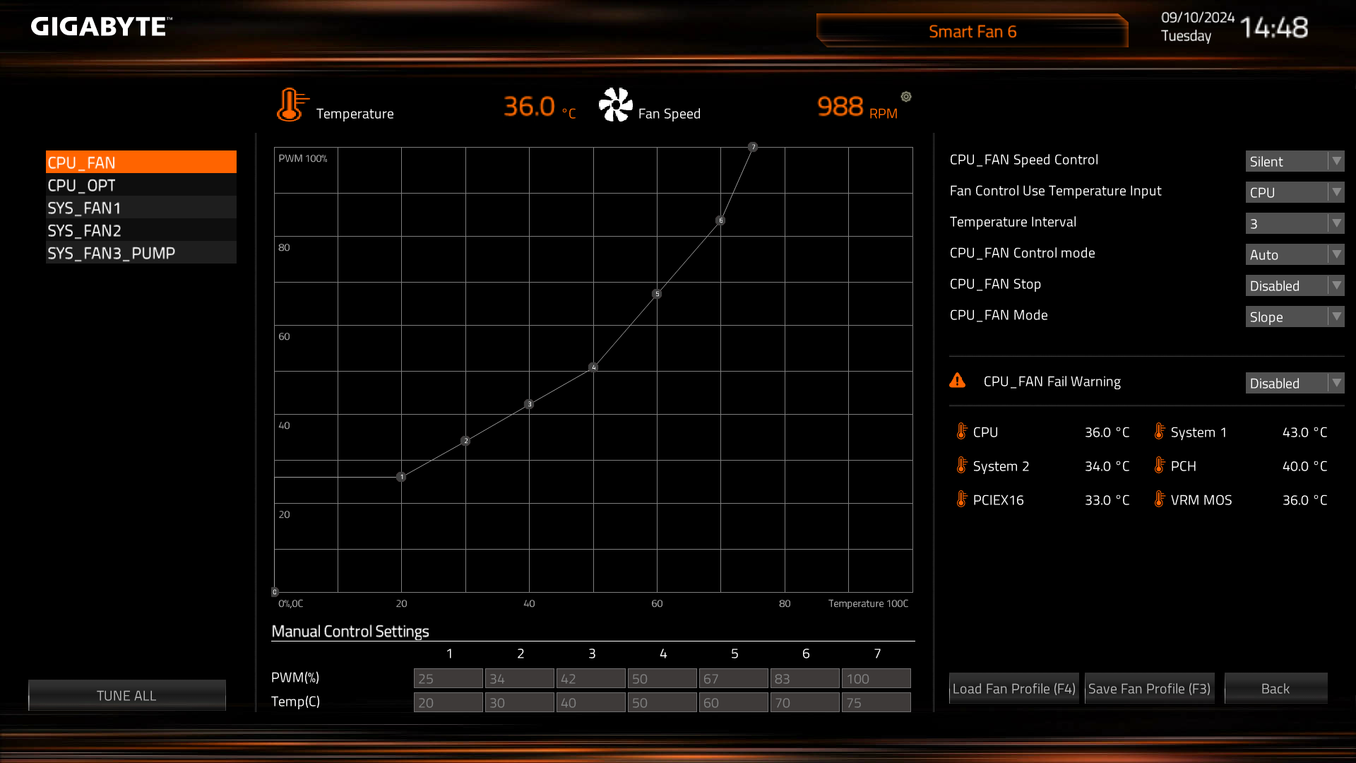Image resolution: width=1356 pixels, height=763 pixels.
Task: Click the PWM(%) field for point 4
Action: click(662, 678)
